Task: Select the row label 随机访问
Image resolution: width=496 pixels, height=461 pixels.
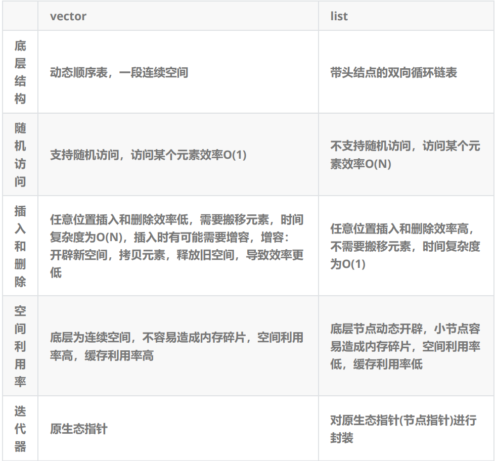Action: [20, 155]
